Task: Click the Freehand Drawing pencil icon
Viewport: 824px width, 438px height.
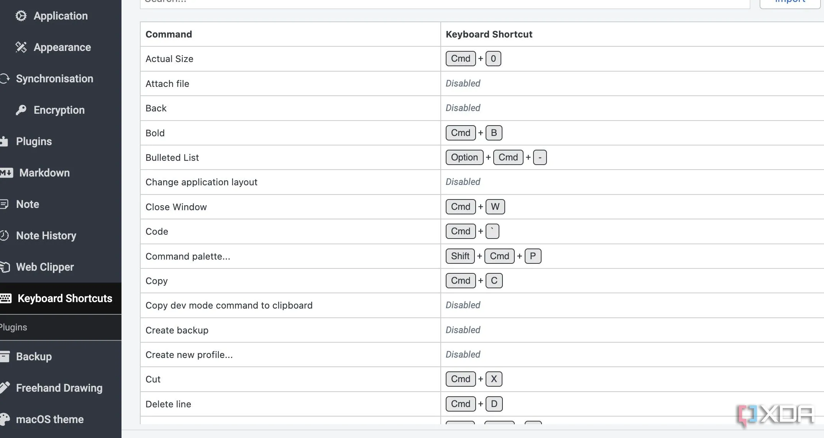Action: [5, 388]
